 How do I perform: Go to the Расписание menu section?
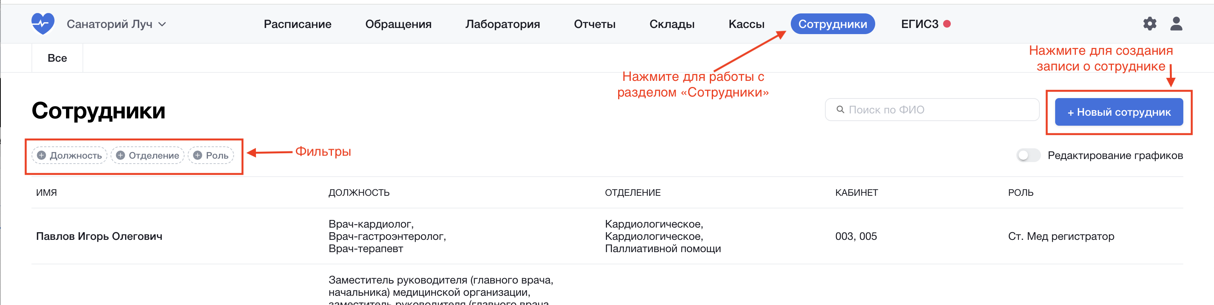coord(297,24)
